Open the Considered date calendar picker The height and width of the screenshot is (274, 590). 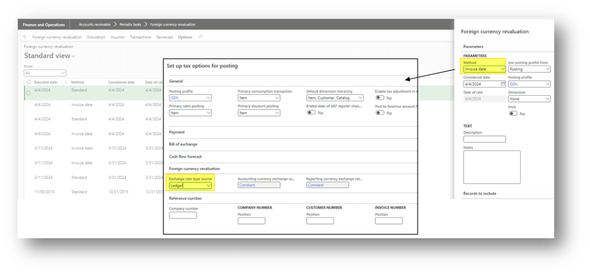pyautogui.click(x=502, y=84)
